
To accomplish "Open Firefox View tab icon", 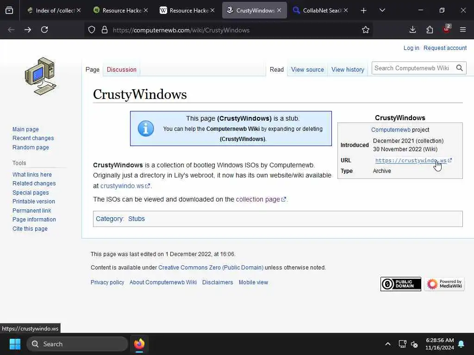I will coord(9,10).
